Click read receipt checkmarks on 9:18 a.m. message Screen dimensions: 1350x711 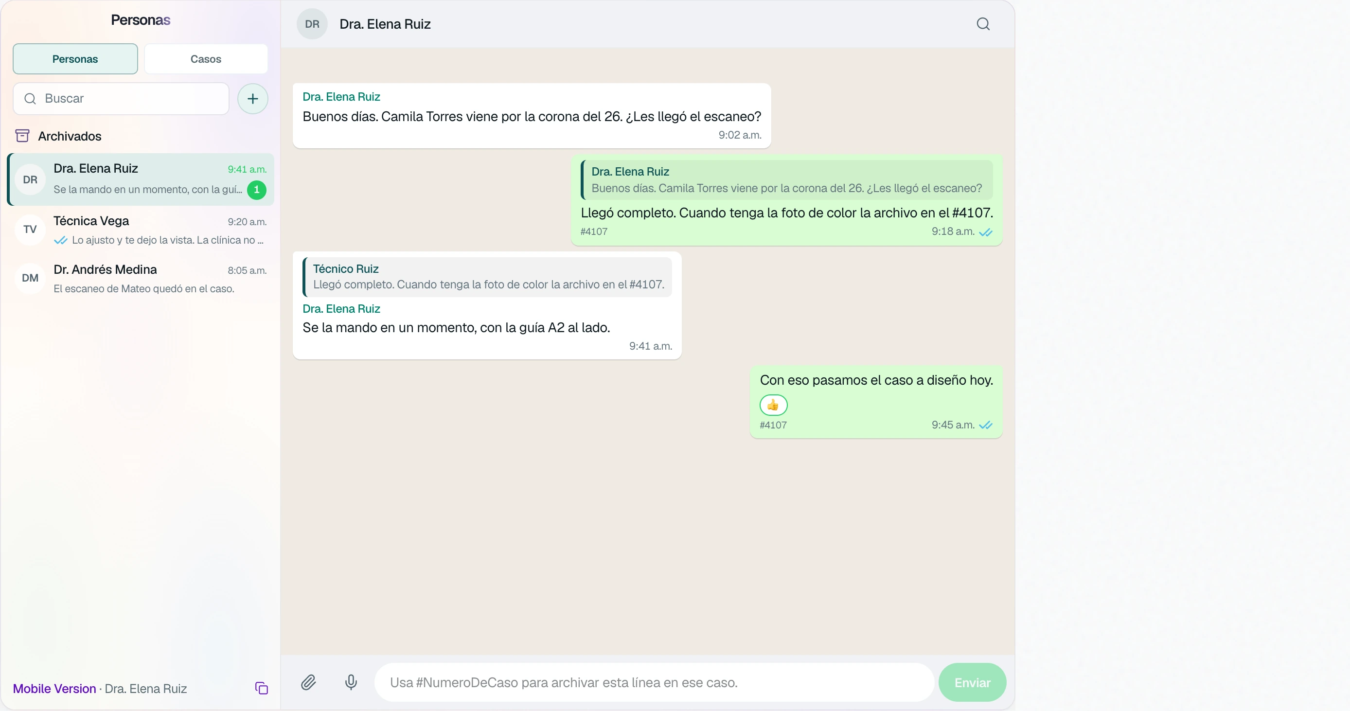985,232
